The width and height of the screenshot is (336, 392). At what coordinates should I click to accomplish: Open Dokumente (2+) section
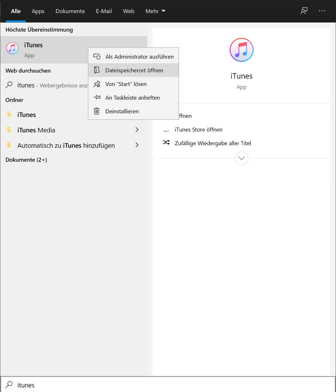click(26, 160)
